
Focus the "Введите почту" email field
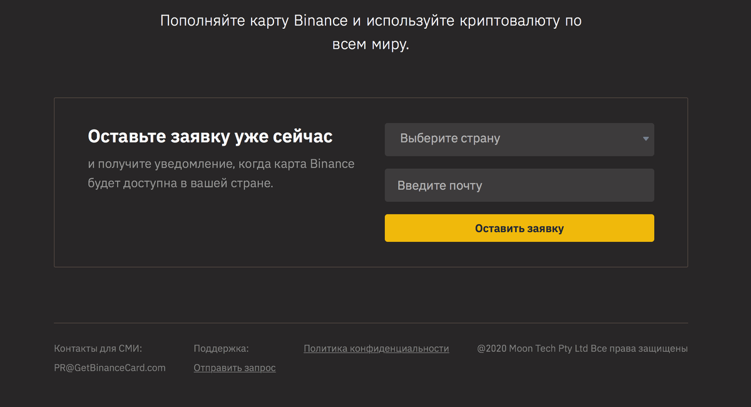point(519,186)
